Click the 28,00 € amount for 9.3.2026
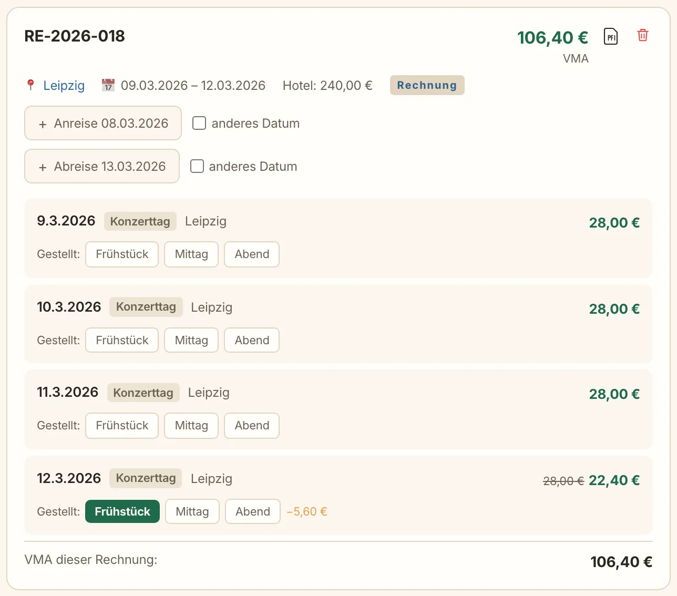 point(614,223)
